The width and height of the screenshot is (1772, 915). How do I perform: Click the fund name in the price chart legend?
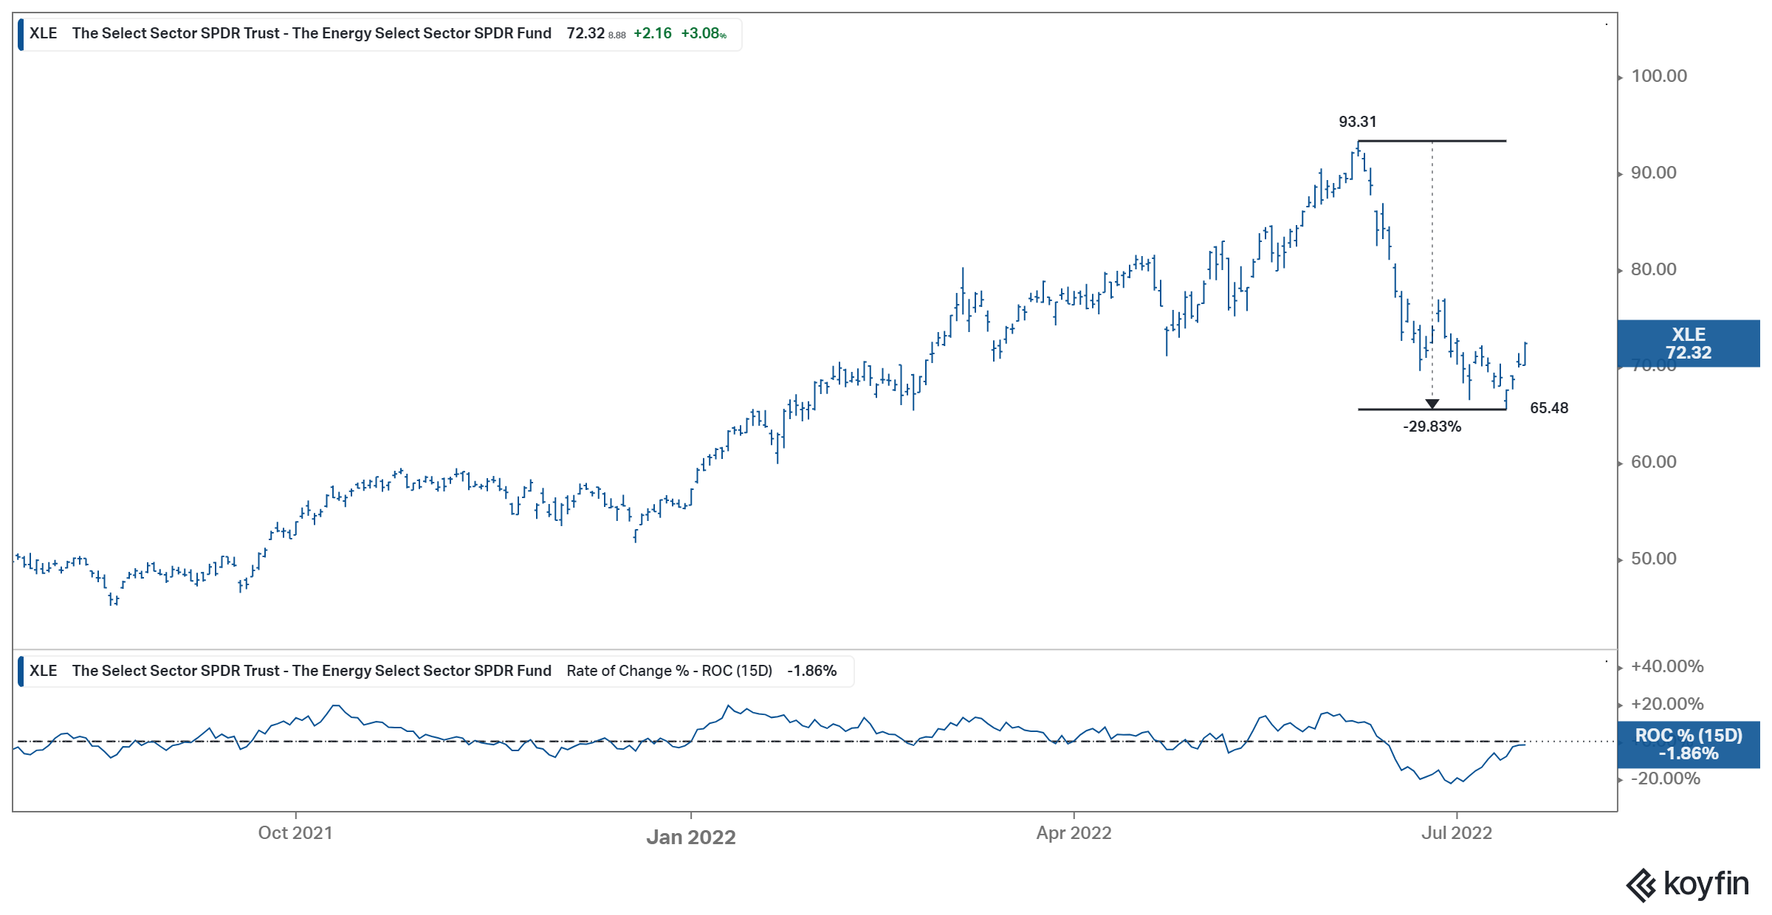click(x=312, y=33)
